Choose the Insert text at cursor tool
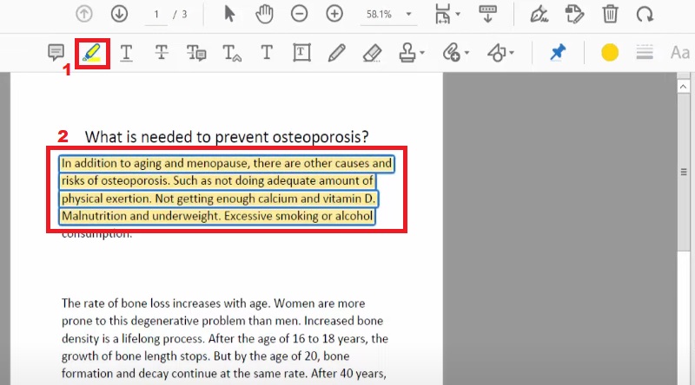The image size is (695, 385). pyautogui.click(x=231, y=53)
